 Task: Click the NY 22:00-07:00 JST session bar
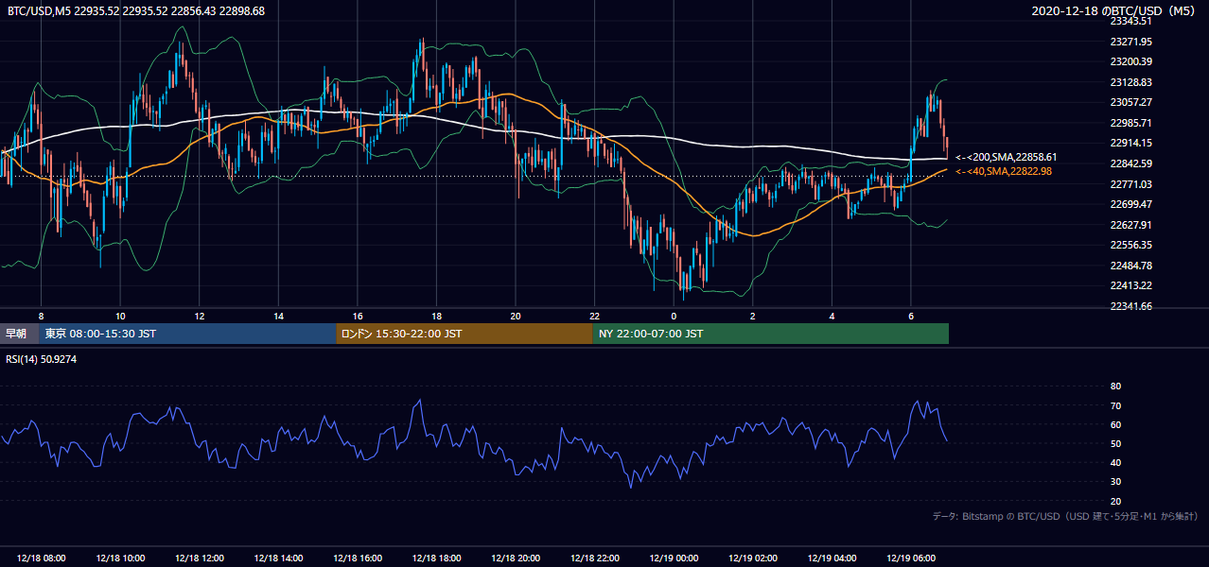[771, 334]
